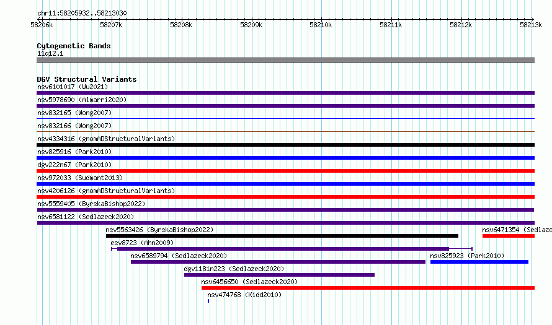Image resolution: width=552 pixels, height=325 pixels.
Task: Click the Cytogenetic Bands track title
Action: [74, 46]
